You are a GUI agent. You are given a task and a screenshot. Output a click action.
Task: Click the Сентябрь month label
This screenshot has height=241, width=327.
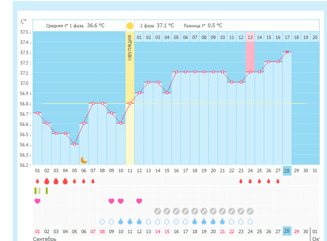(44, 239)
